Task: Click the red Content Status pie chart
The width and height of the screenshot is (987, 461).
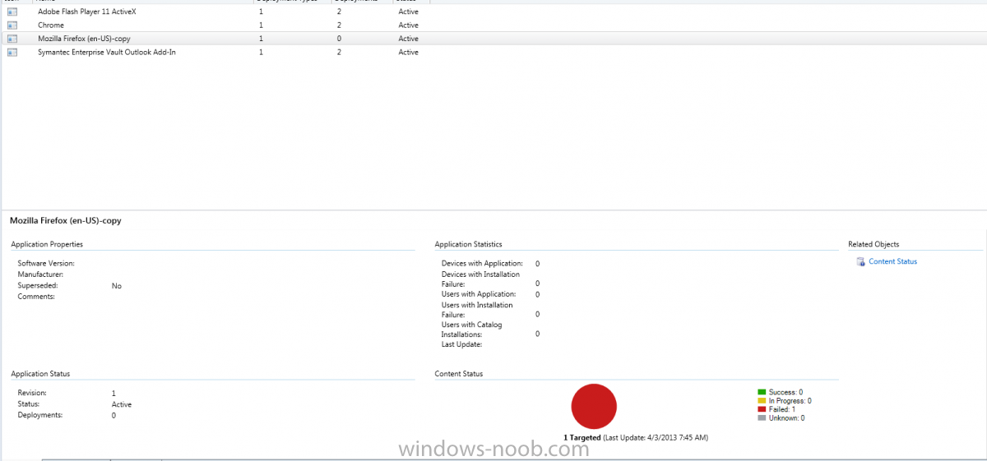Action: [x=594, y=406]
